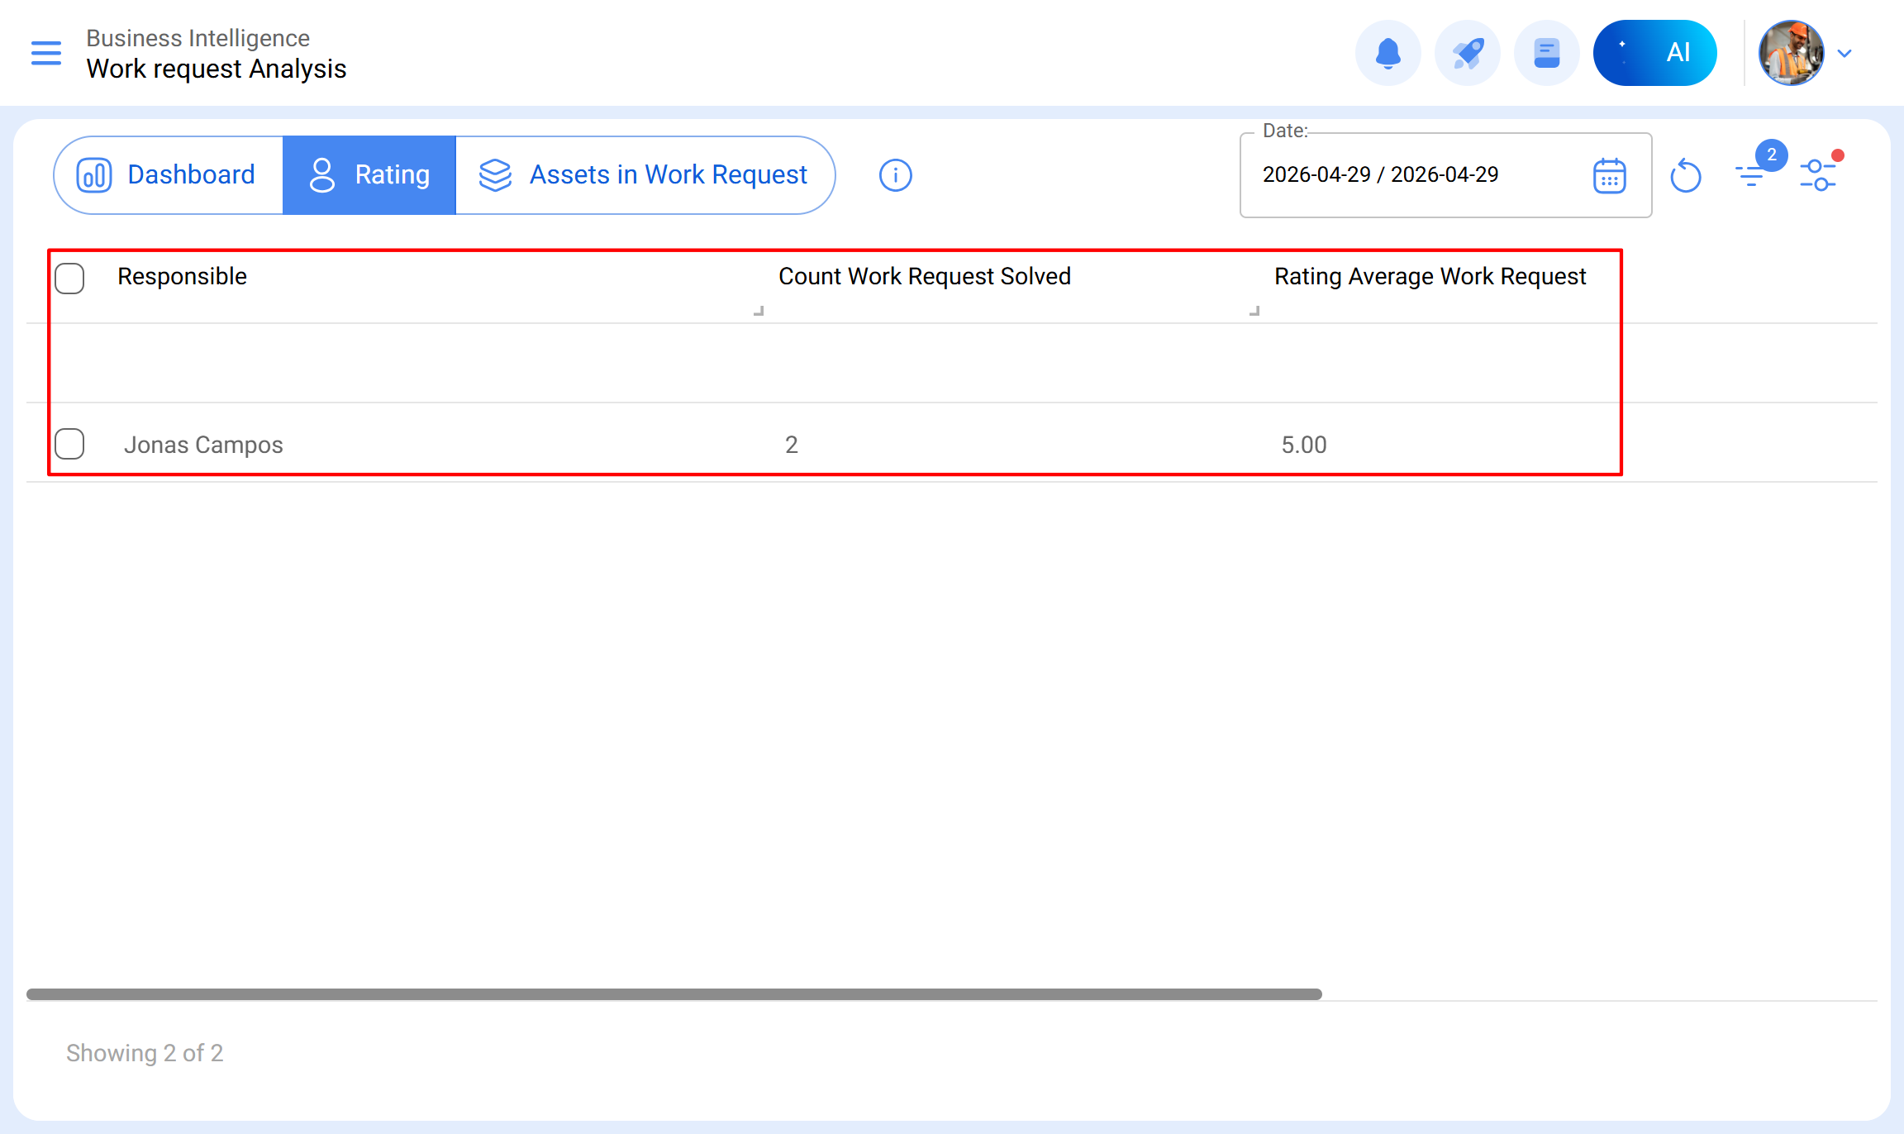
Task: Open Assets in Work Request tab
Action: point(645,175)
